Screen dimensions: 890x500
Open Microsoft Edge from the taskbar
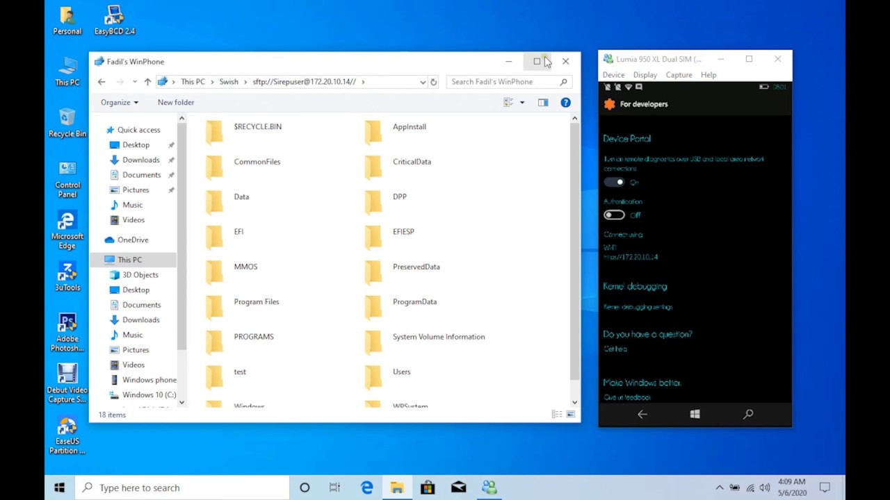366,487
